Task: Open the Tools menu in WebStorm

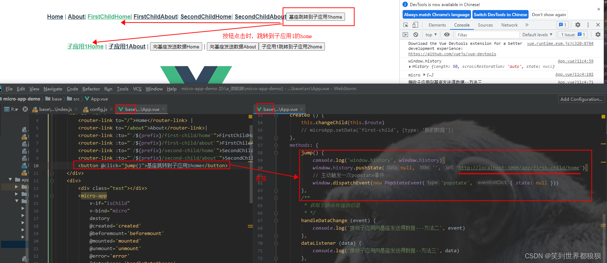Action: pyautogui.click(x=122, y=89)
